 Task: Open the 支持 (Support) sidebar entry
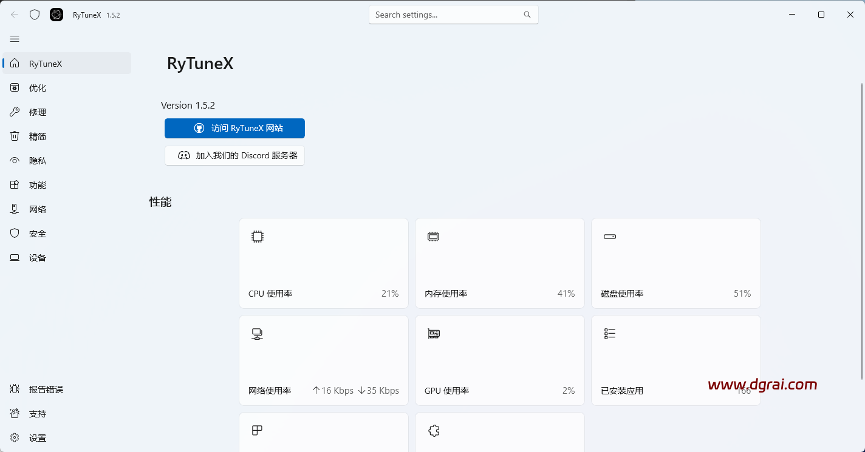point(15,413)
